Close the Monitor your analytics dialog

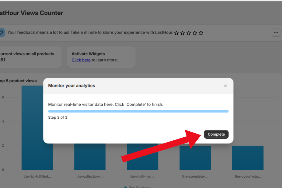click(x=225, y=86)
